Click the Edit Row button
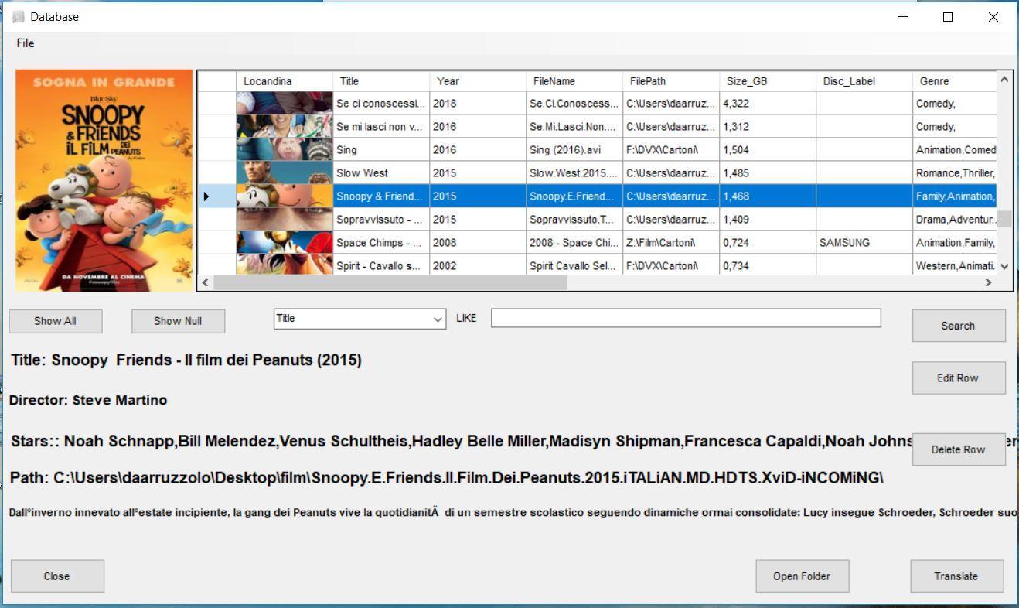Viewport: 1019px width, 608px height. tap(959, 378)
